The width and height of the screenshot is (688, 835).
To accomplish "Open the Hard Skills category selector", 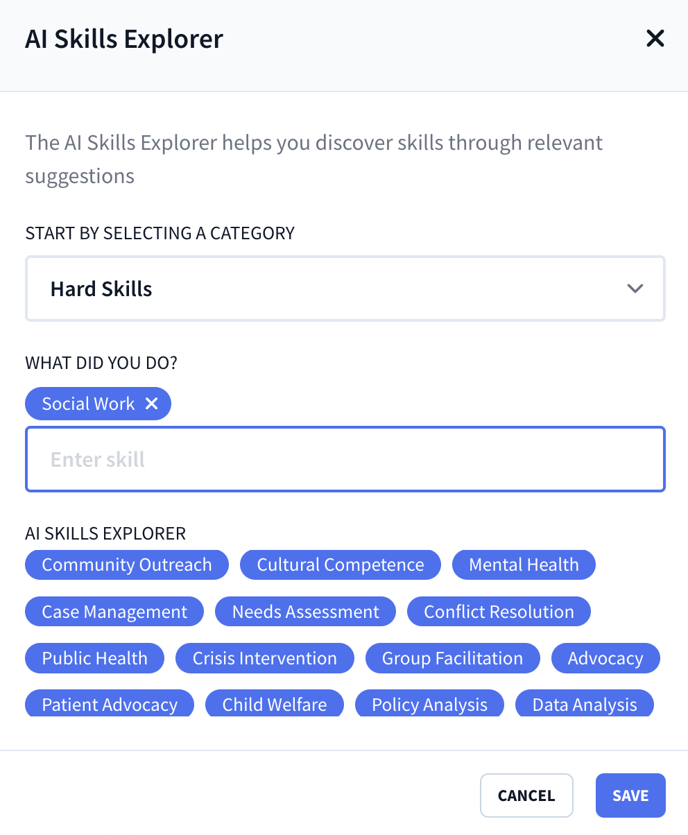I will (x=345, y=289).
